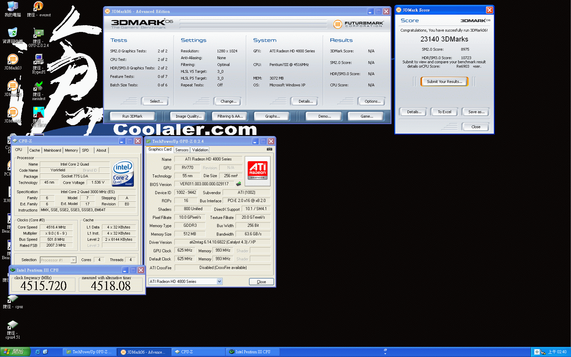
Task: Click the Intel Pentium III CPU taskbar item
Action: (x=252, y=352)
